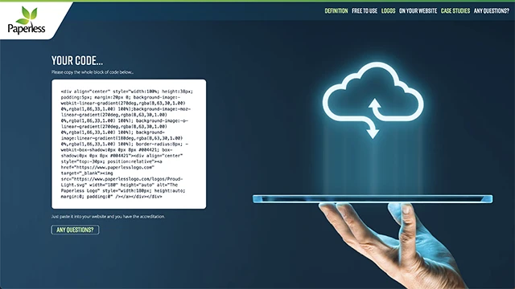The width and height of the screenshot is (515, 289).
Task: Click the 'Please copy the whole block of code below' text
Action: click(93, 72)
